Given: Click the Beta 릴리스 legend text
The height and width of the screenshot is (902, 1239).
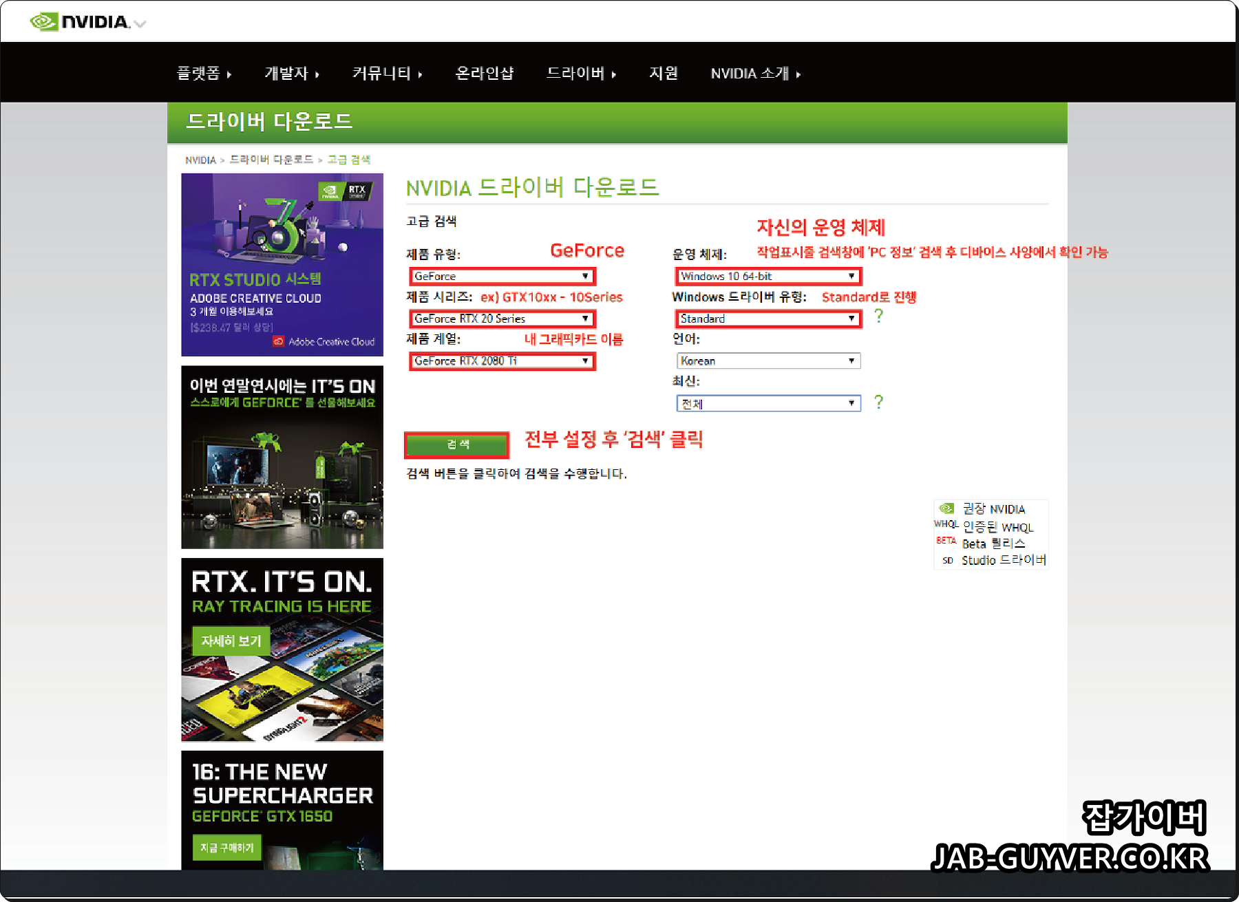Looking at the screenshot, I should pos(994,544).
